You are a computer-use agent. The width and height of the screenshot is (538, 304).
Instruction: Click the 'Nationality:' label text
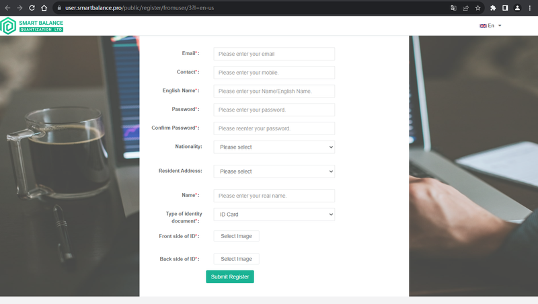click(x=188, y=147)
